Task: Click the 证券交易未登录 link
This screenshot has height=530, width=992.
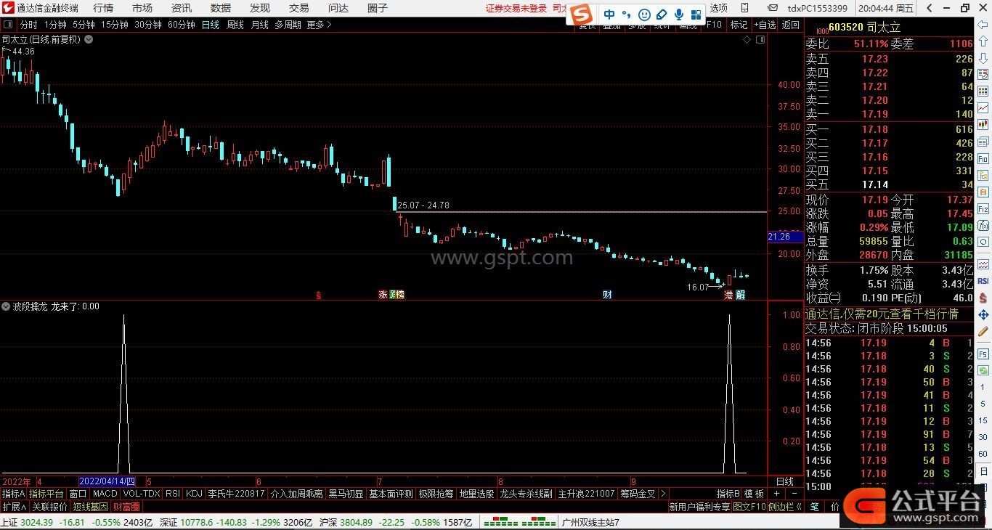Action: [x=516, y=8]
